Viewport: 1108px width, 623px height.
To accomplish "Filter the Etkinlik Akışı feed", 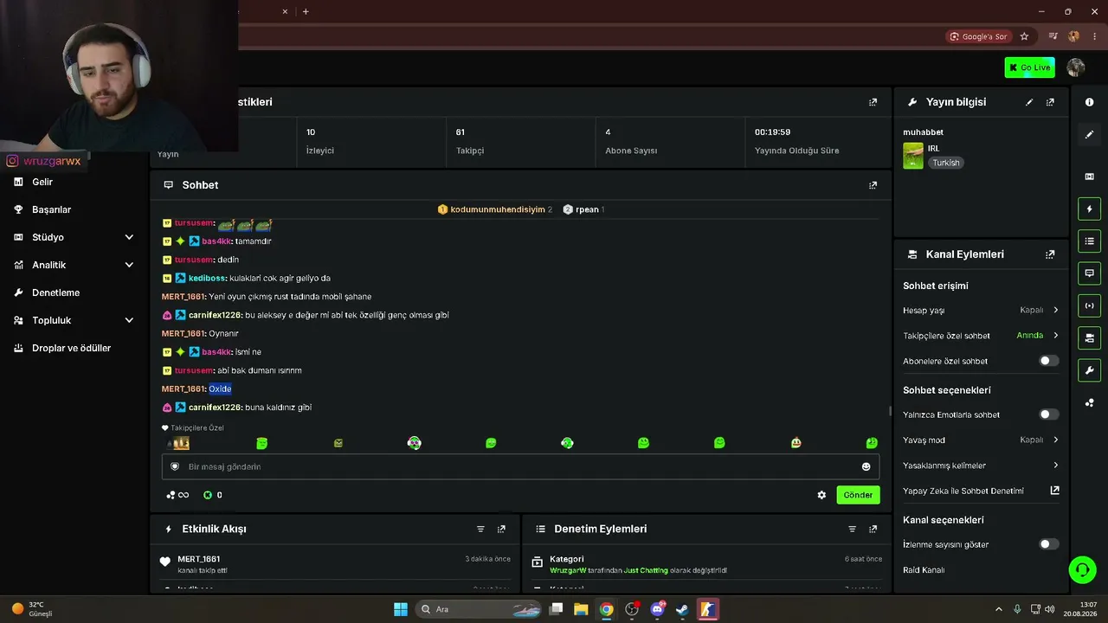I will [x=480, y=529].
